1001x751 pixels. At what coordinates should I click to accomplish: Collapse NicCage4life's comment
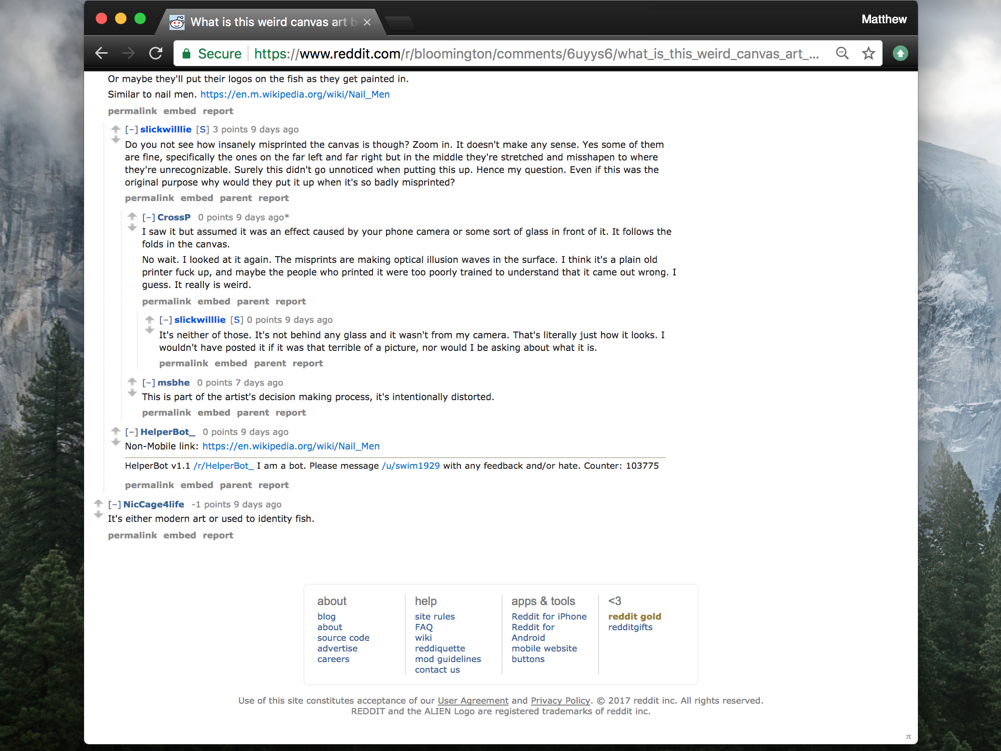(114, 505)
